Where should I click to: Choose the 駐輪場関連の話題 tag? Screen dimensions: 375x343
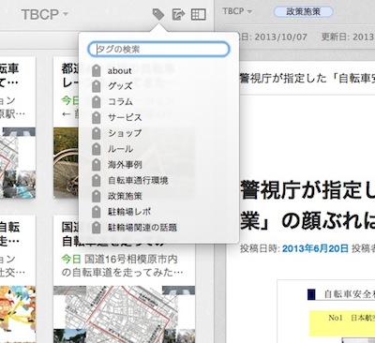click(142, 227)
